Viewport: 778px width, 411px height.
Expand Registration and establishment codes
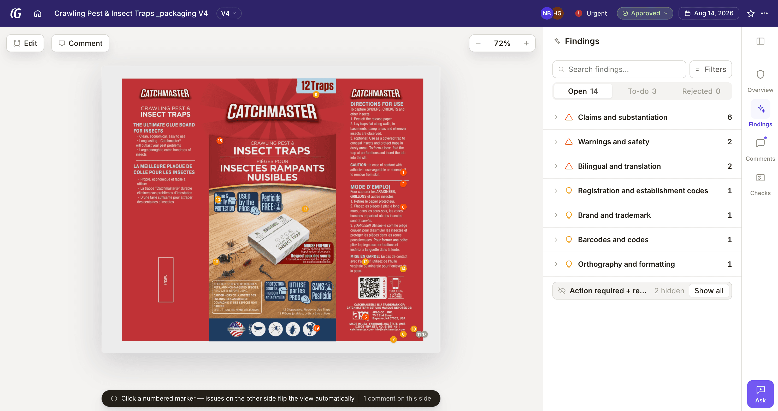(x=642, y=191)
